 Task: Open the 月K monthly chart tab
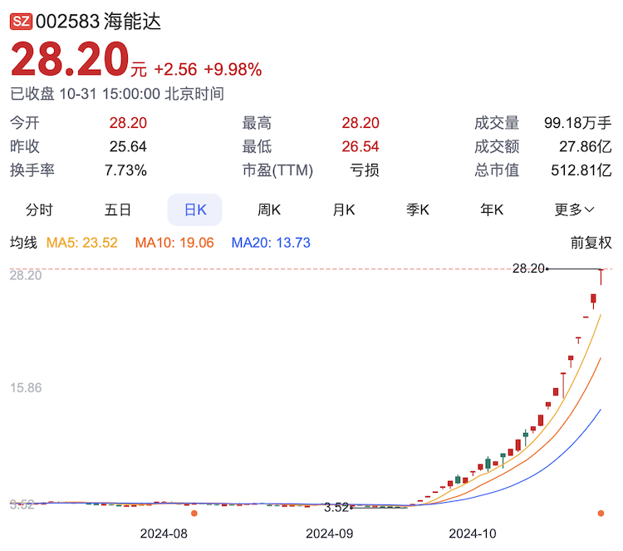coord(344,209)
